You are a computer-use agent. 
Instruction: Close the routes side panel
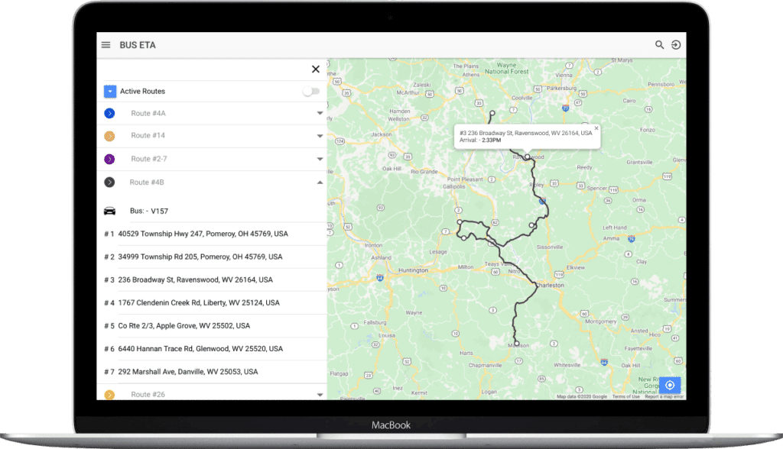click(316, 69)
